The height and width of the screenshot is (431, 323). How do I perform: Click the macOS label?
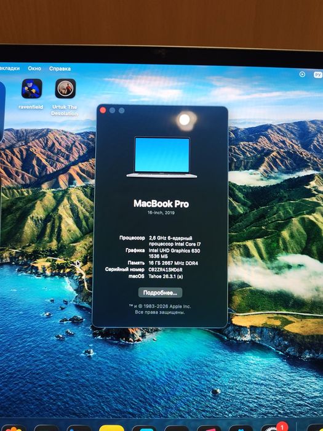click(137, 276)
